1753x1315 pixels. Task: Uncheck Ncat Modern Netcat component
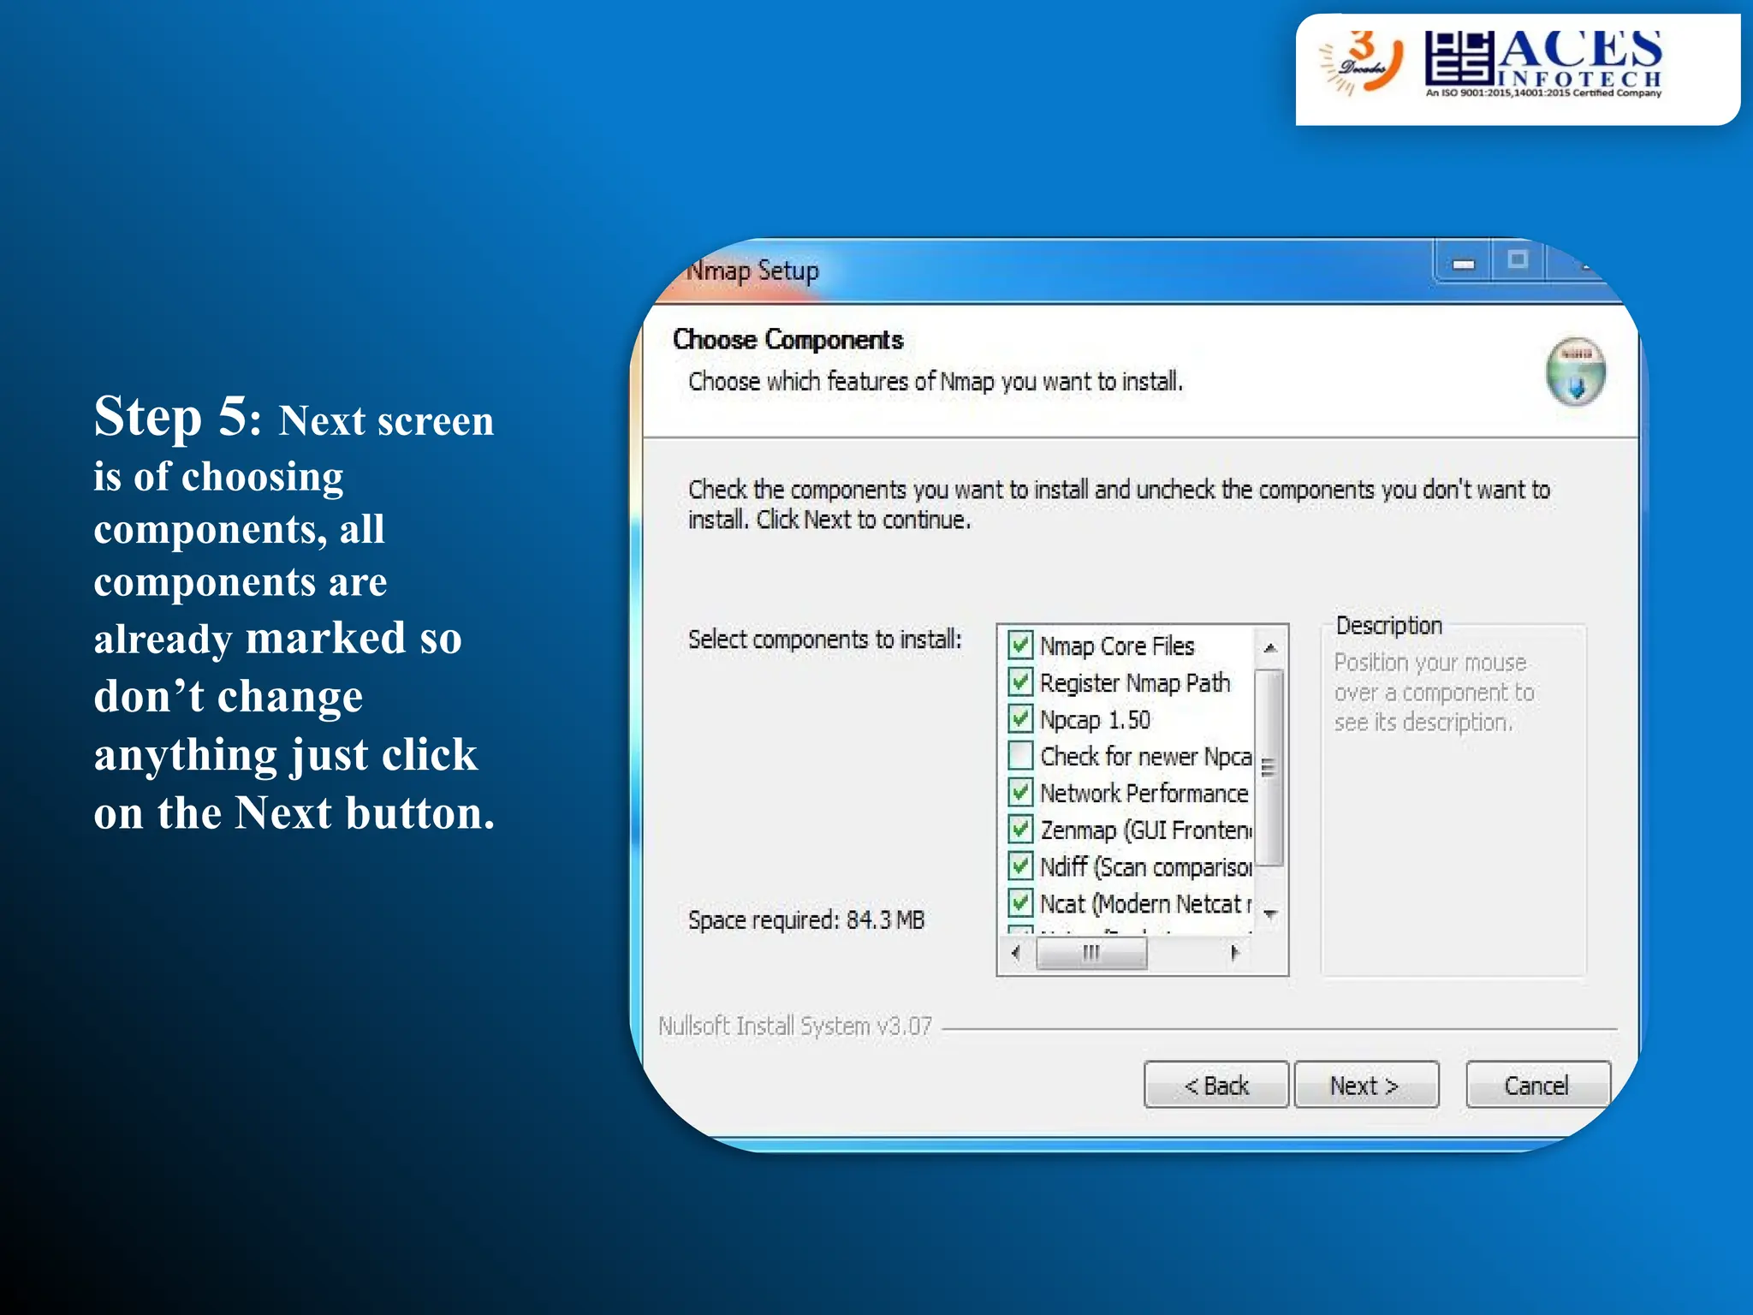pos(1020,903)
